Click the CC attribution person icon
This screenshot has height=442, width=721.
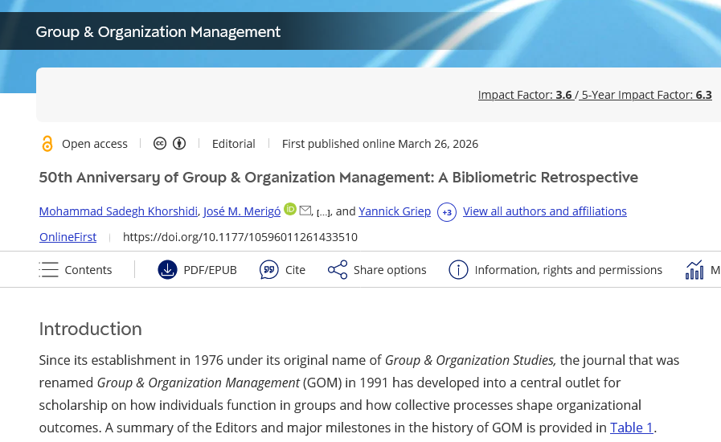coord(179,144)
